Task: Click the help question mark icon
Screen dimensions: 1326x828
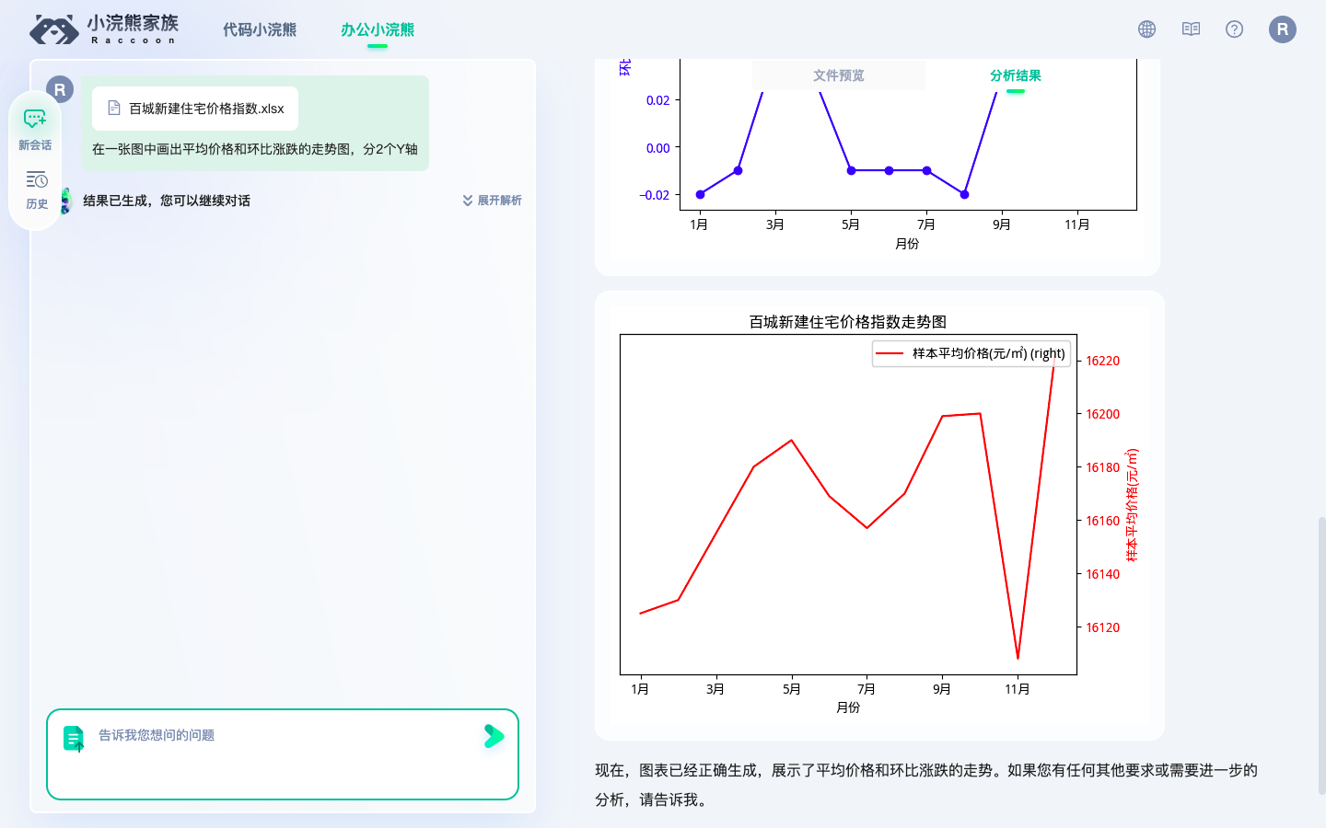Action: (x=1234, y=29)
